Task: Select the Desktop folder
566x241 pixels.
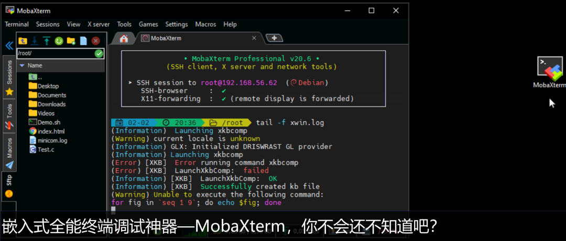Action: [43, 86]
